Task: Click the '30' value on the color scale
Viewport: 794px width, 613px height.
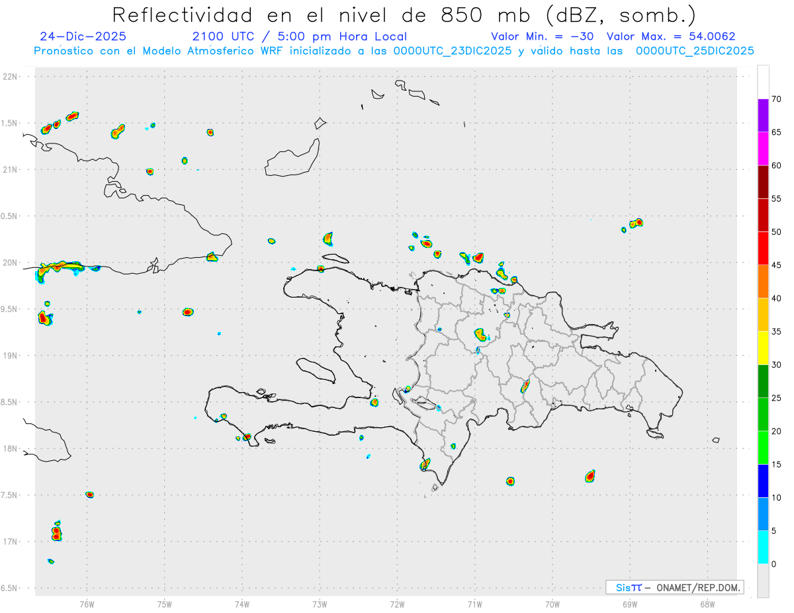Action: (x=776, y=365)
